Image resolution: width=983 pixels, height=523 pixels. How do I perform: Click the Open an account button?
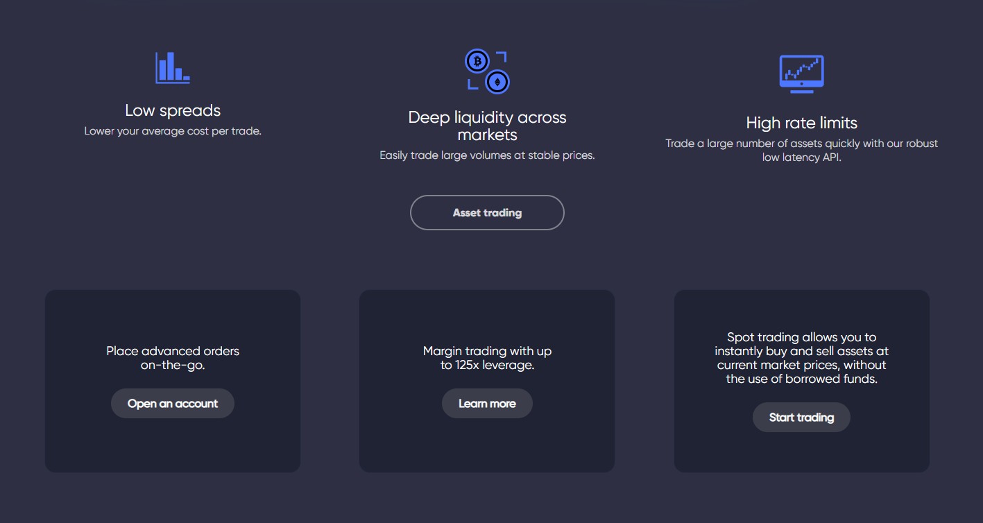173,404
